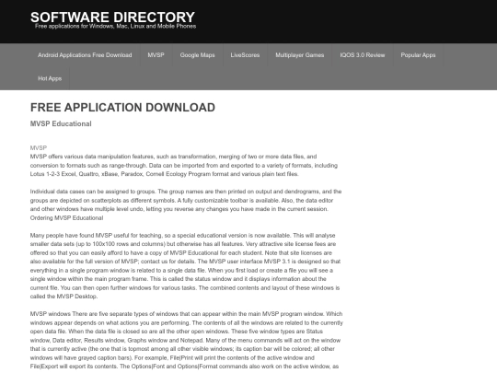Click the FREE APPLICATION DOWNLOAD heading
Screen dimensions: 497x373
122,108
